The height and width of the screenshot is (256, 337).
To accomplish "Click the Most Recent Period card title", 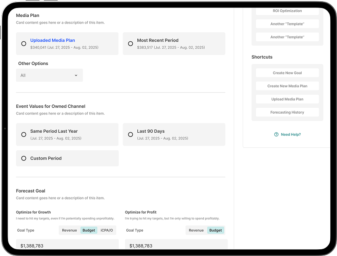I will (x=158, y=40).
